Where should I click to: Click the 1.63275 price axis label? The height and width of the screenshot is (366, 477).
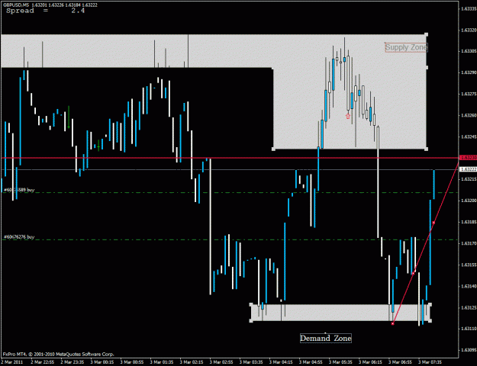tap(469, 94)
